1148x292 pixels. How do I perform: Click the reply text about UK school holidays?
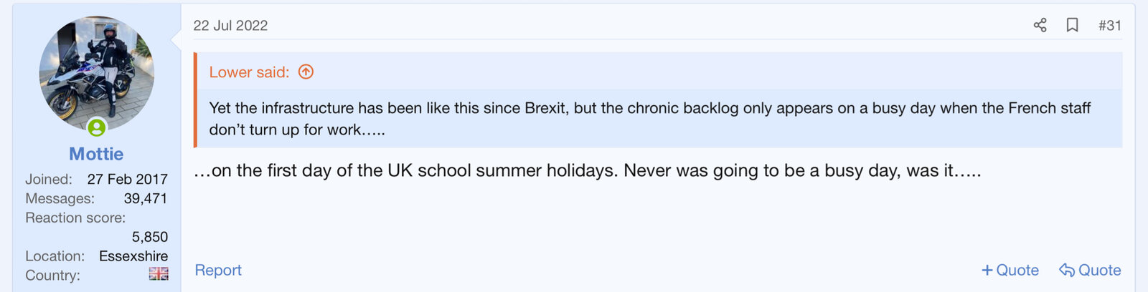pyautogui.click(x=587, y=171)
